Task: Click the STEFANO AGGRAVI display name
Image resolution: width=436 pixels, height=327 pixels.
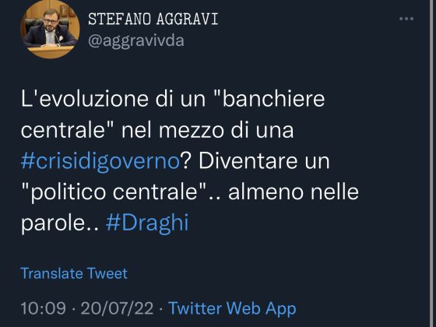Action: (153, 19)
